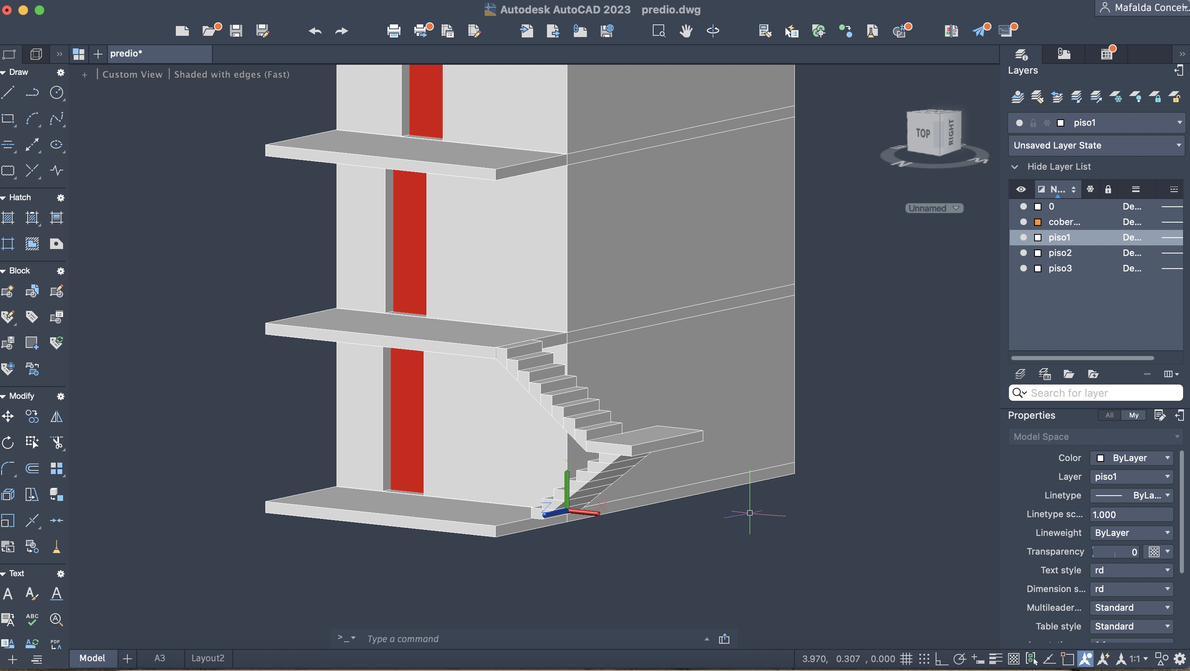Toggle the grid display in status bar
Viewport: 1190px width, 671px height.
906,658
